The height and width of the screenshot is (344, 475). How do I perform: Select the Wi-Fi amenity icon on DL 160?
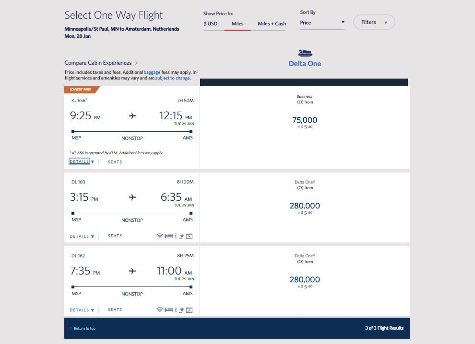coord(160,236)
